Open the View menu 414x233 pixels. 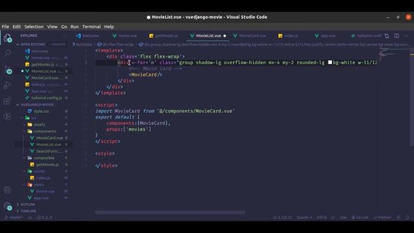click(52, 27)
